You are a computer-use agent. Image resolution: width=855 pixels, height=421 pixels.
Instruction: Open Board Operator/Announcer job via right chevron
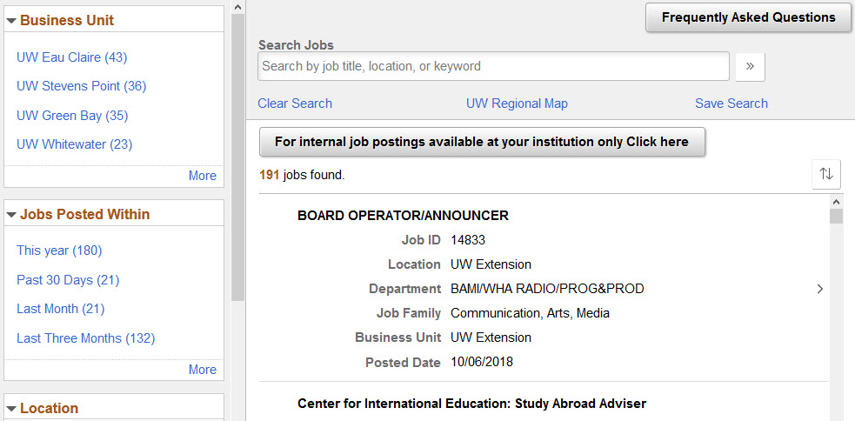point(819,289)
